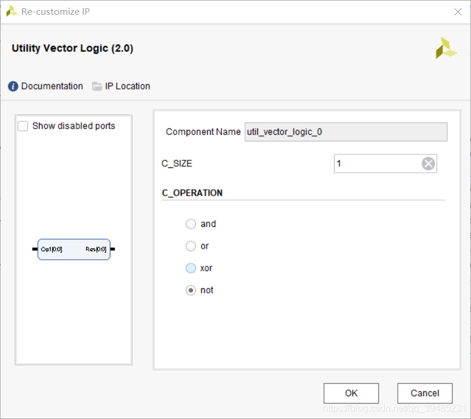Click the OK button
471x419 pixels.
[x=351, y=393]
